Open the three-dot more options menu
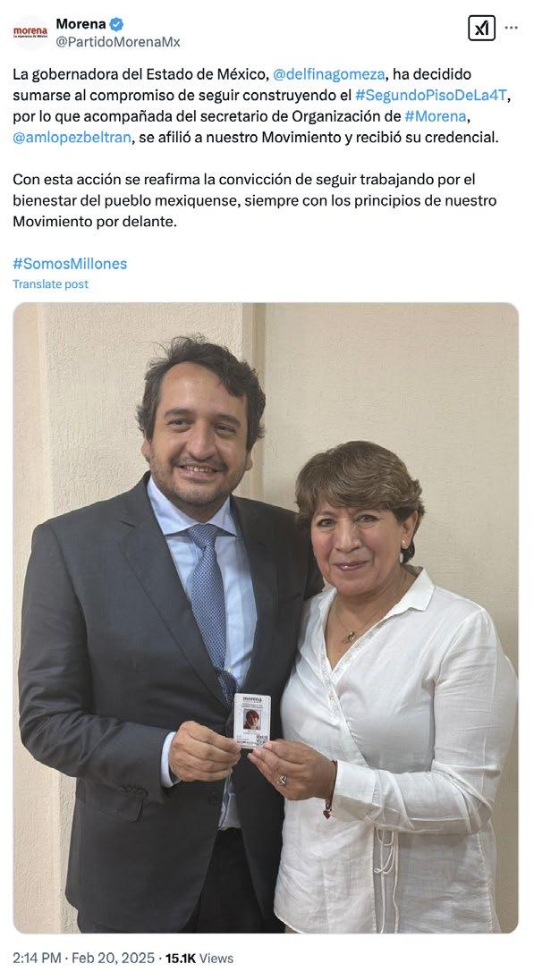This screenshot has width=534, height=972. pos(511,28)
